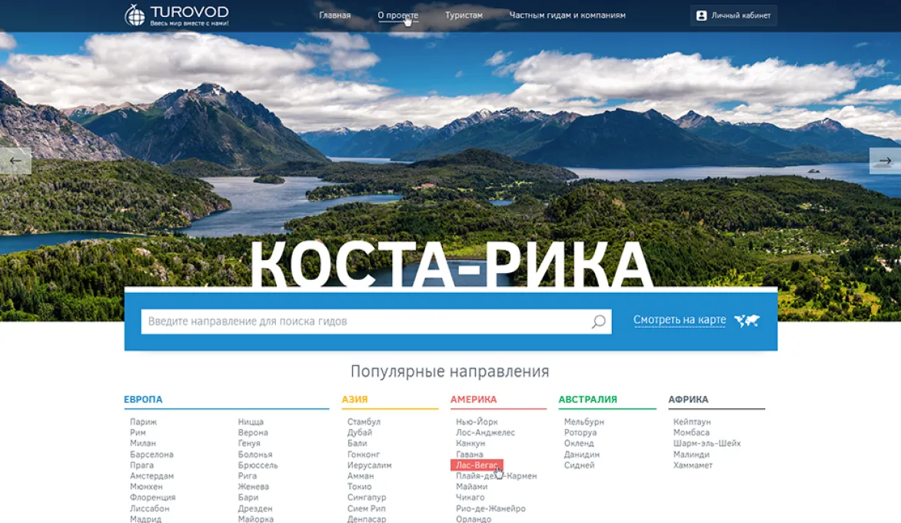Go to the Туристам section

tap(464, 15)
